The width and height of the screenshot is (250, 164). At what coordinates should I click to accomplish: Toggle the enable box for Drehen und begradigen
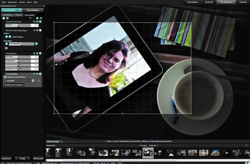pyautogui.click(x=40, y=30)
